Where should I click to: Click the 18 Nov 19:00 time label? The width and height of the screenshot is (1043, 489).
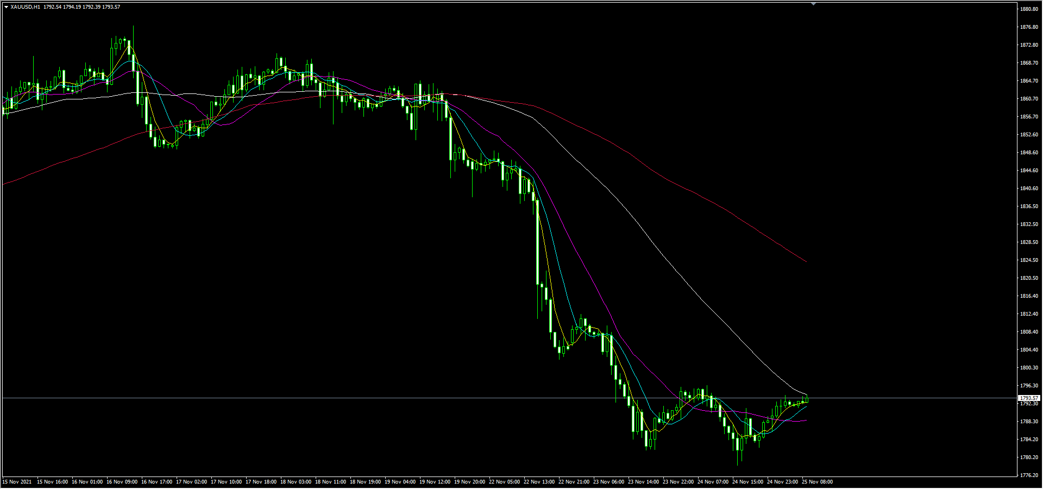pyautogui.click(x=365, y=482)
